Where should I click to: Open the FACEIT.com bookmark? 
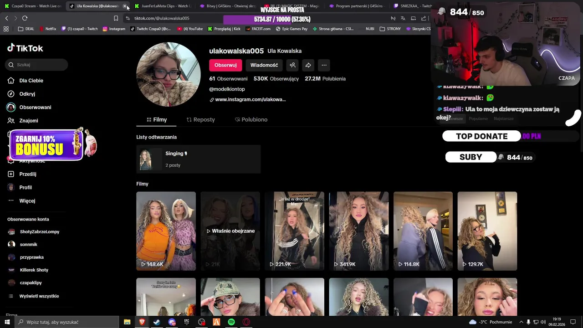(258, 29)
